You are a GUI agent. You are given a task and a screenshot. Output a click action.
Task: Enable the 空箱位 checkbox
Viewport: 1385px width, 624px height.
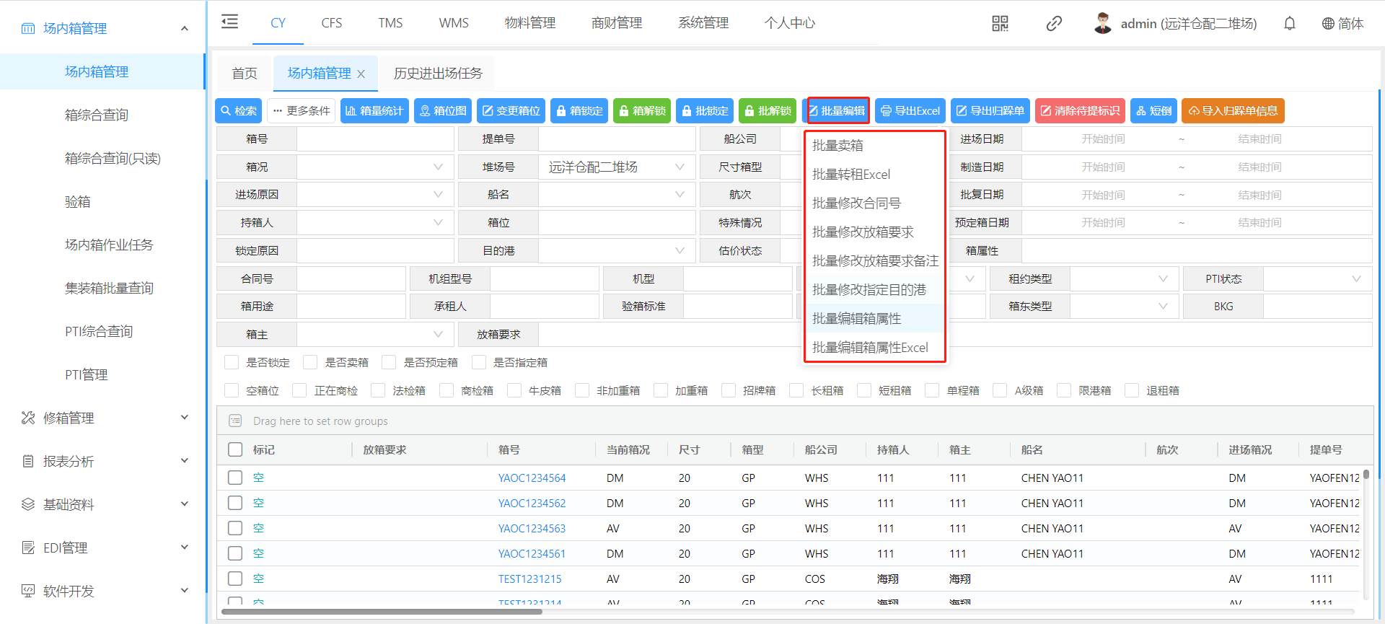(x=232, y=390)
